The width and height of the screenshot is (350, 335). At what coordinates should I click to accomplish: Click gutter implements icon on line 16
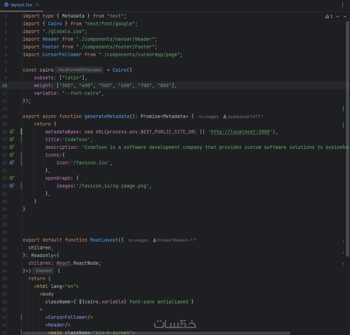(x=12, y=132)
